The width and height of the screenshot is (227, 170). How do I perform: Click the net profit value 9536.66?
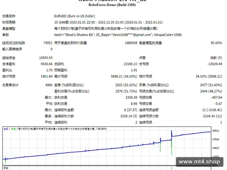tap(46, 64)
